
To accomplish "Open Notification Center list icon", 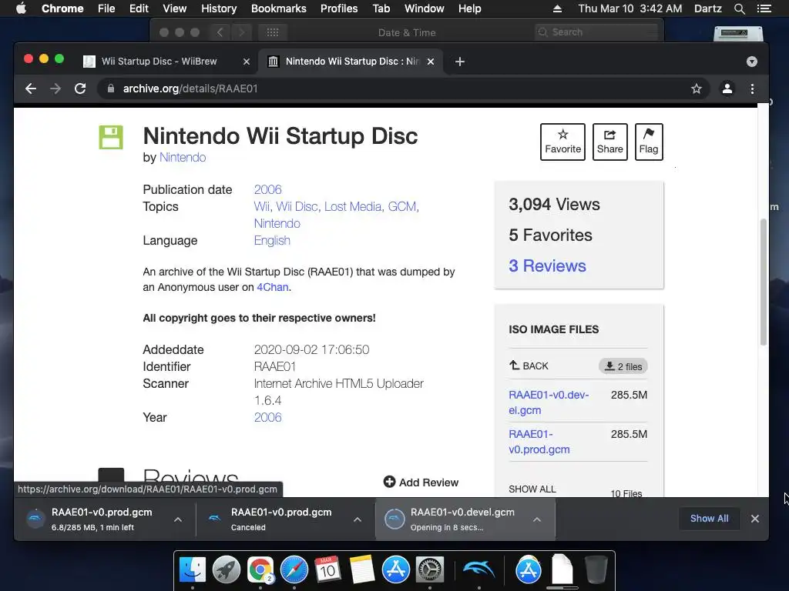I will [x=764, y=8].
